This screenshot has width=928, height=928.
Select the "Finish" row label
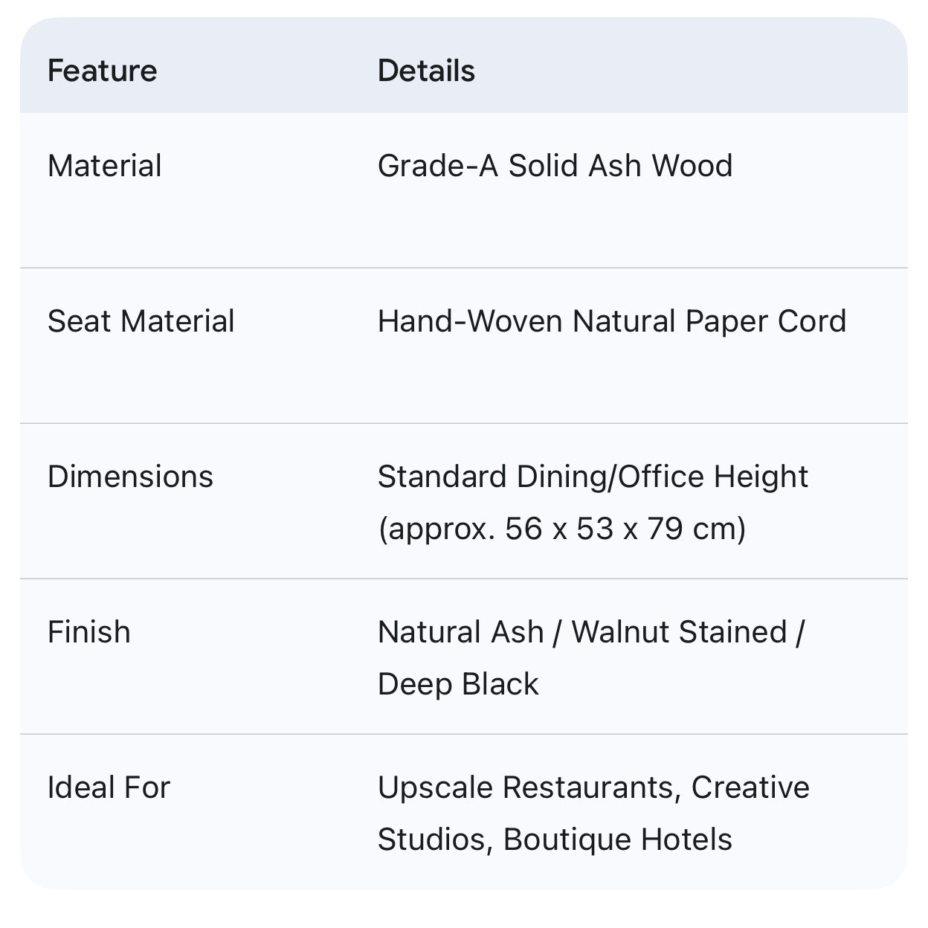pos(89,632)
